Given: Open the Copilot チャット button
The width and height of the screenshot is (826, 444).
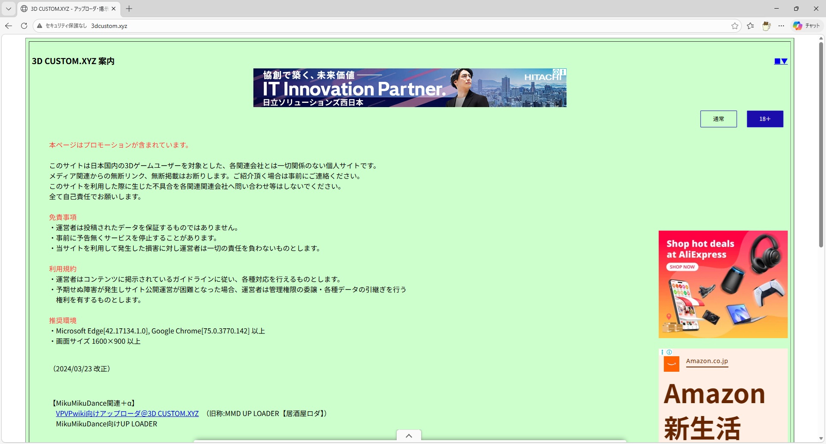Looking at the screenshot, I should (807, 26).
